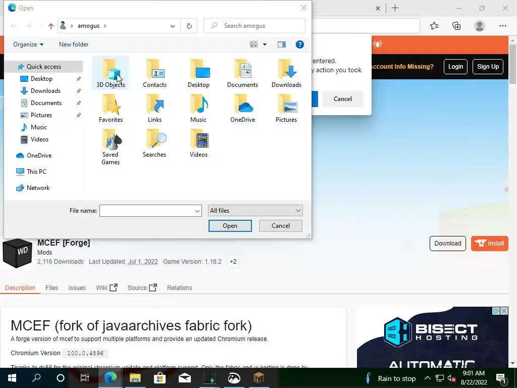The width and height of the screenshot is (517, 388).
Task: Open Edge settings and more menu
Action: [502, 26]
